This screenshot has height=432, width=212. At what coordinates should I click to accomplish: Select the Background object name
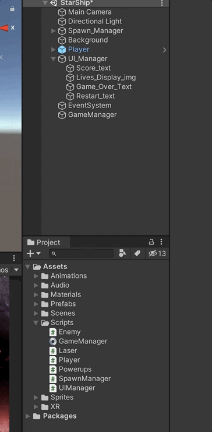(88, 40)
